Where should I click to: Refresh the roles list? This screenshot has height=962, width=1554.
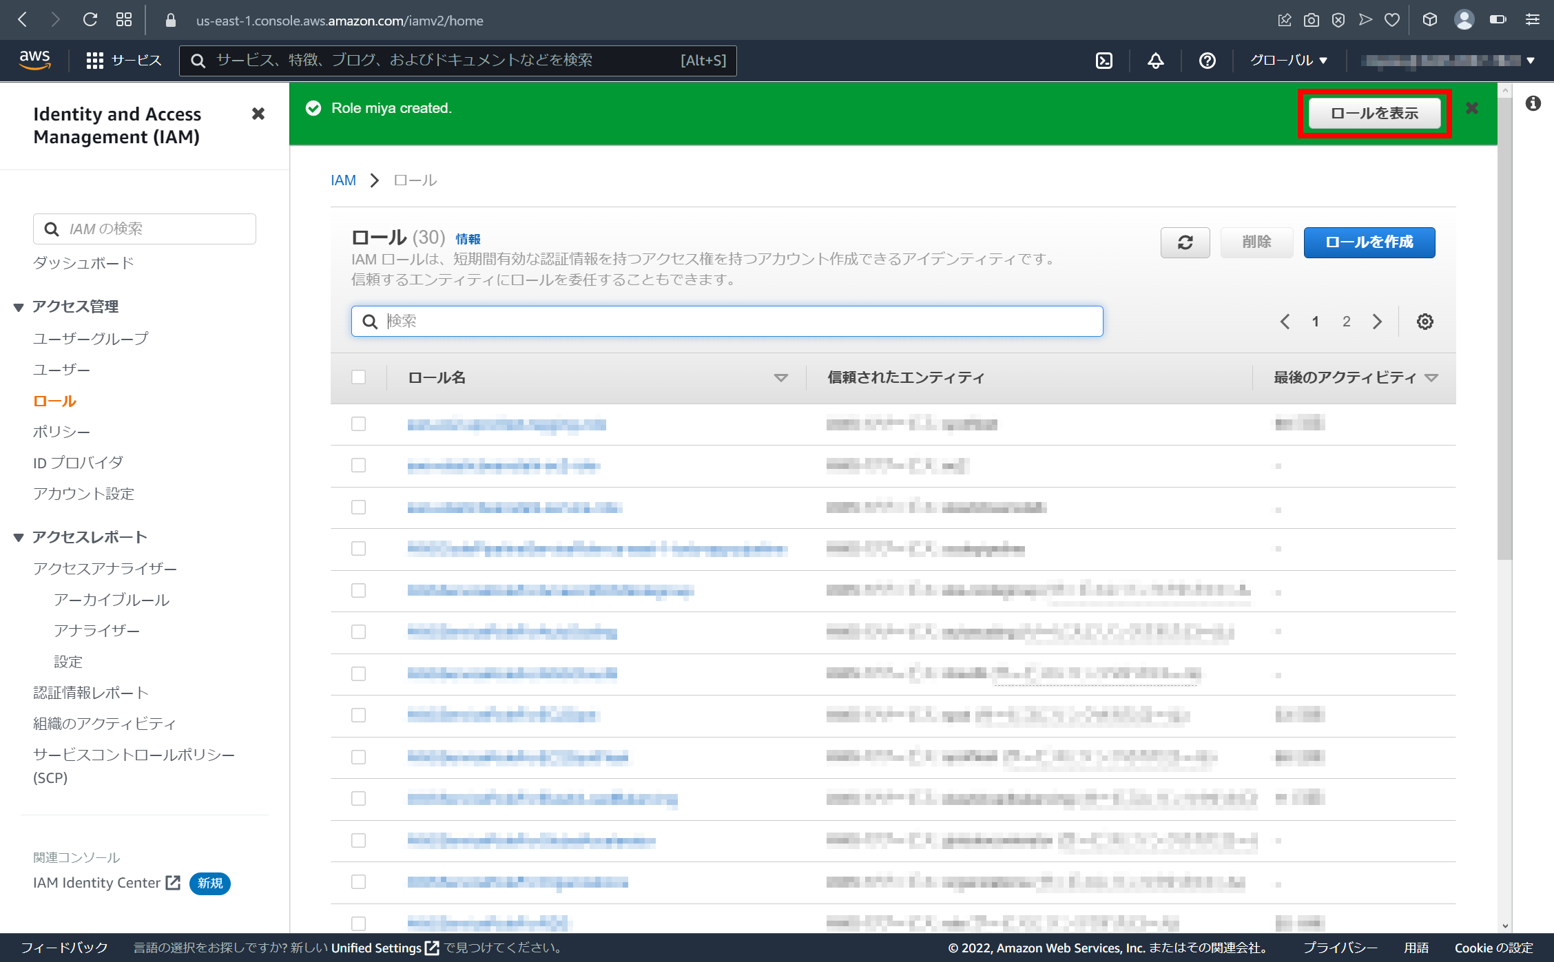click(x=1185, y=242)
